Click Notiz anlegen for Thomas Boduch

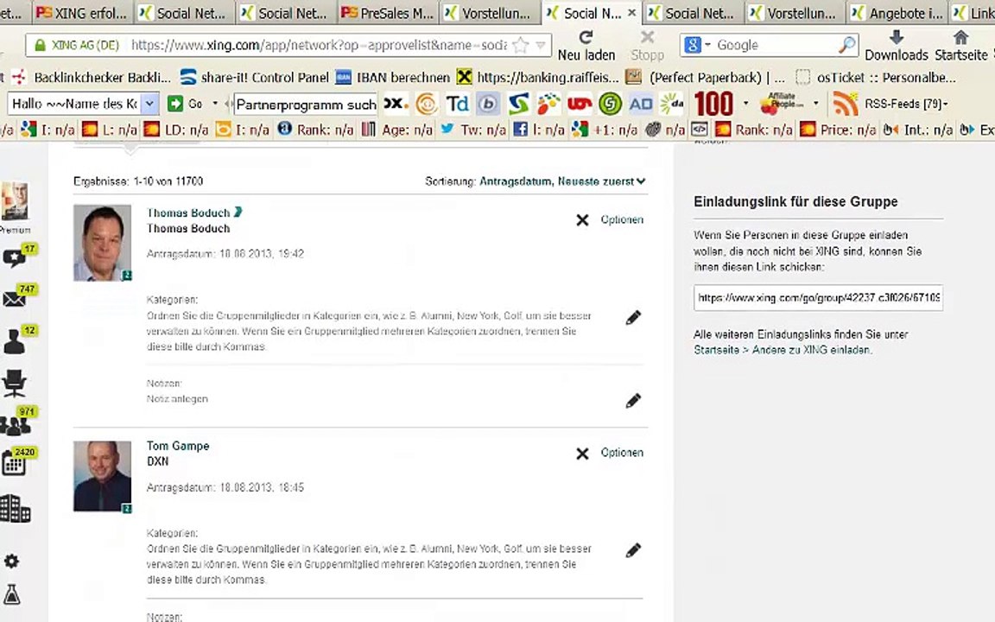(177, 398)
